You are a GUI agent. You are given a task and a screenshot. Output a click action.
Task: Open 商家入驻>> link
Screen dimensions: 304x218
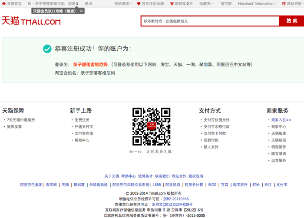(281, 120)
